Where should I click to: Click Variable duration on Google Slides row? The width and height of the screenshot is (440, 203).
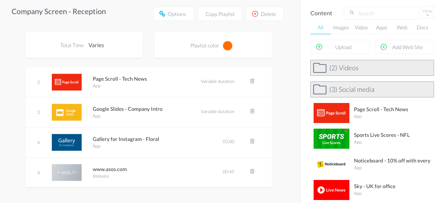(217, 111)
